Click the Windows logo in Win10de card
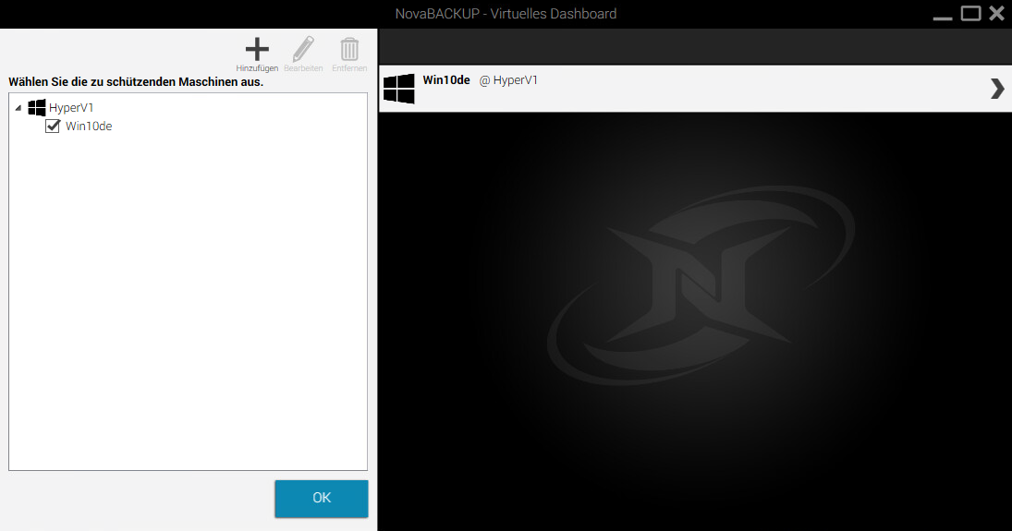Image resolution: width=1012 pixels, height=531 pixels. (399, 89)
